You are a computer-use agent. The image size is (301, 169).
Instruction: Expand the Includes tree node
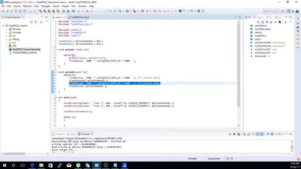pos(7,32)
